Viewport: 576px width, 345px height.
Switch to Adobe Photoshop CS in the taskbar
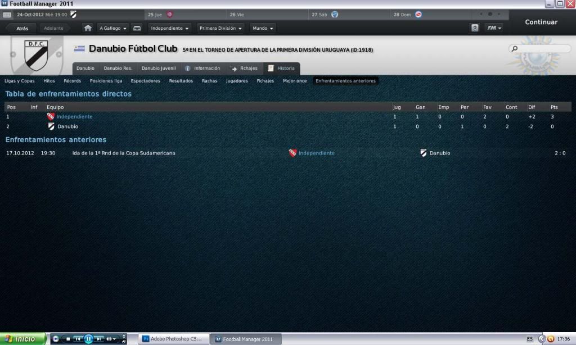tap(173, 339)
